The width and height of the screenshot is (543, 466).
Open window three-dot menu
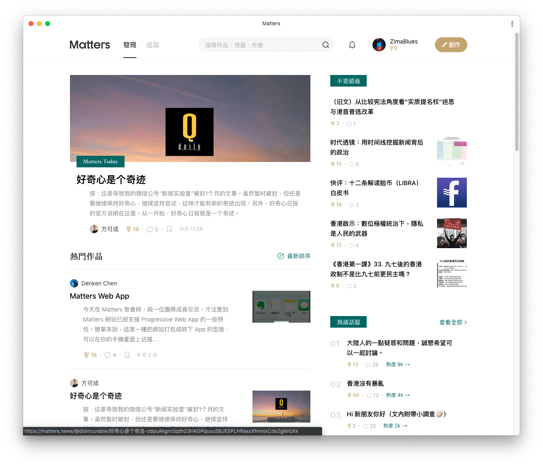point(512,24)
